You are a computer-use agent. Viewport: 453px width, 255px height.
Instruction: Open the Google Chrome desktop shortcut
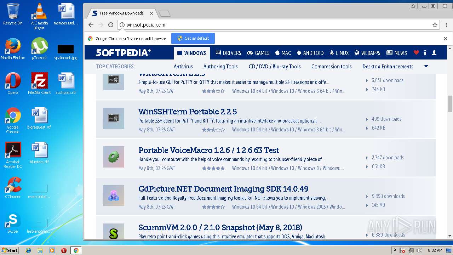[13, 120]
